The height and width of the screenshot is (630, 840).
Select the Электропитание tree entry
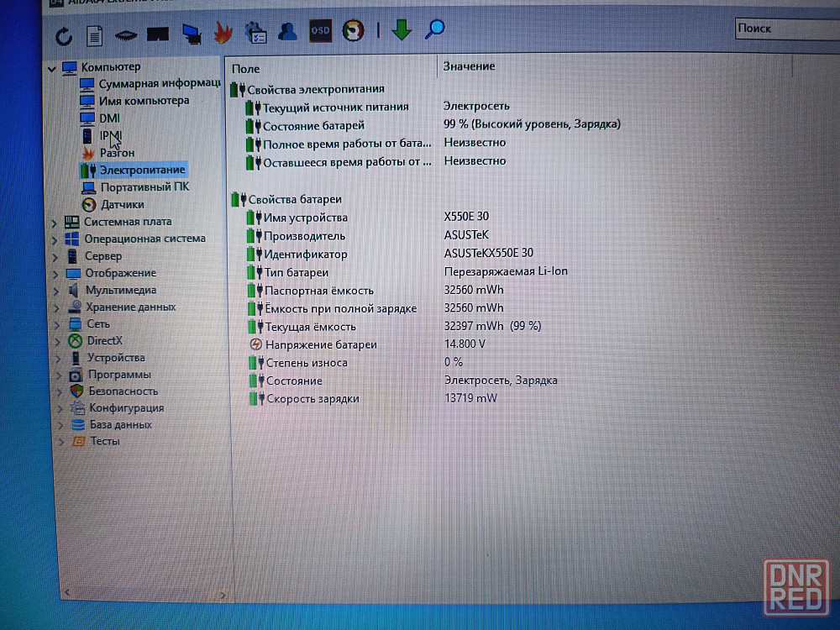143,170
